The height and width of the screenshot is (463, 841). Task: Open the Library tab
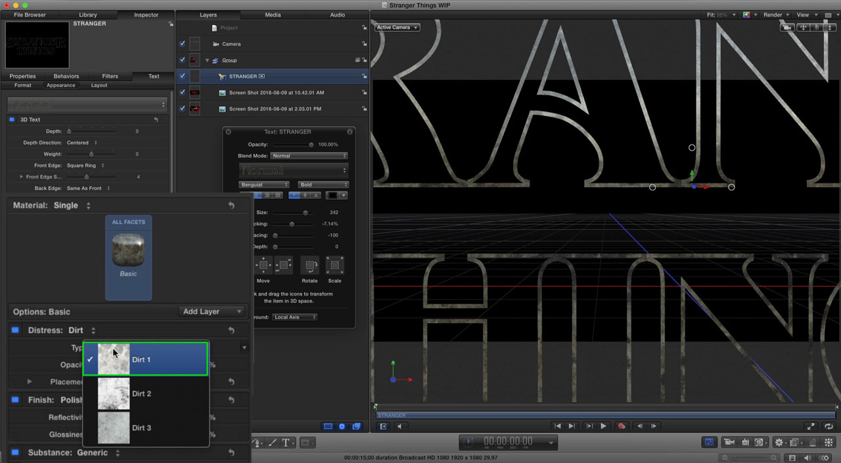click(87, 14)
